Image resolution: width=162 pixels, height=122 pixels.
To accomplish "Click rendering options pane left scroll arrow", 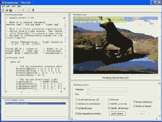I will coord(72,119).
